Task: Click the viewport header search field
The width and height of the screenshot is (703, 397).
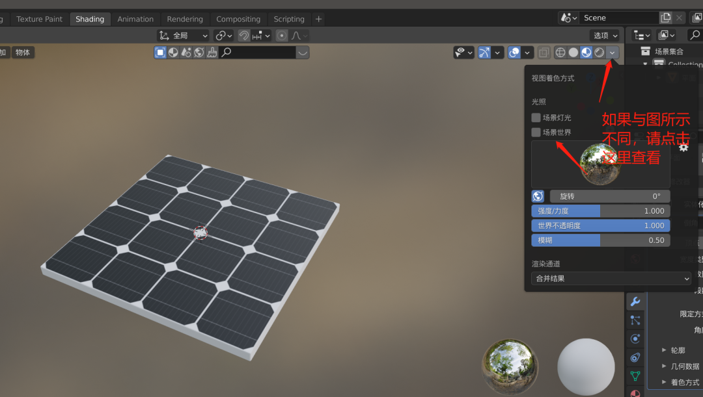Action: coord(257,53)
